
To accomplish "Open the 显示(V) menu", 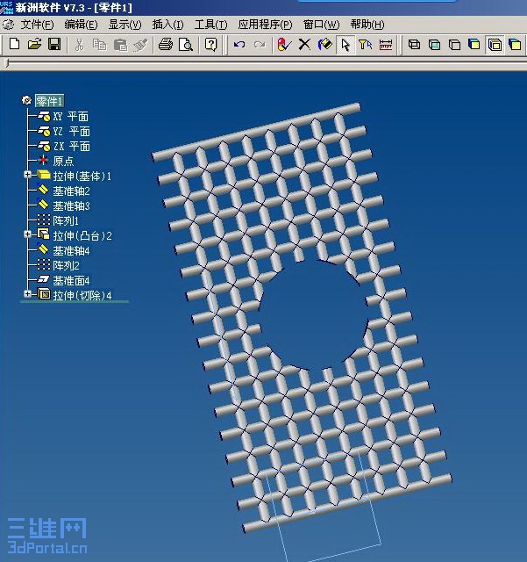I will click(125, 25).
